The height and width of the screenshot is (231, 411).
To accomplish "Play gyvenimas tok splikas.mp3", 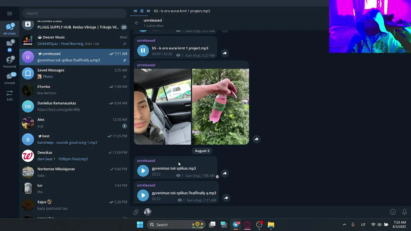I will coord(143,171).
